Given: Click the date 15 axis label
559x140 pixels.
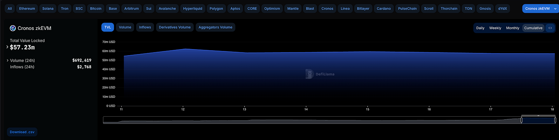Looking at the screenshot, I should click(368, 110).
